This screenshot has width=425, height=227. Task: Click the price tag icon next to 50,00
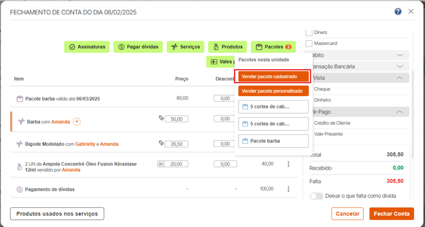click(161, 118)
